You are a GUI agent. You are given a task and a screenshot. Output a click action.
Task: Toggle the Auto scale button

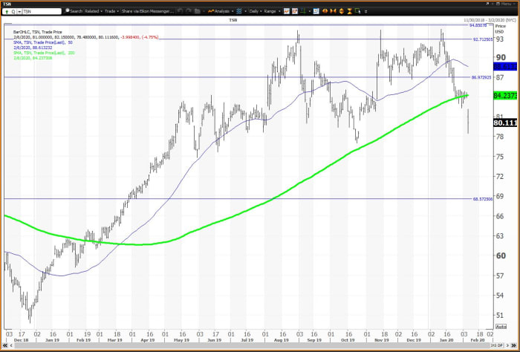501,327
